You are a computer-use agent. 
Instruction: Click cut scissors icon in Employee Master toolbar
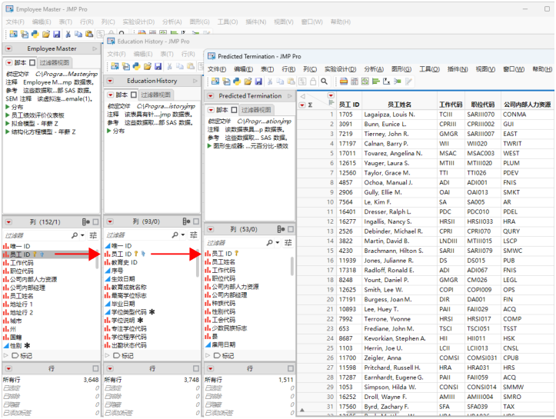coord(68,34)
